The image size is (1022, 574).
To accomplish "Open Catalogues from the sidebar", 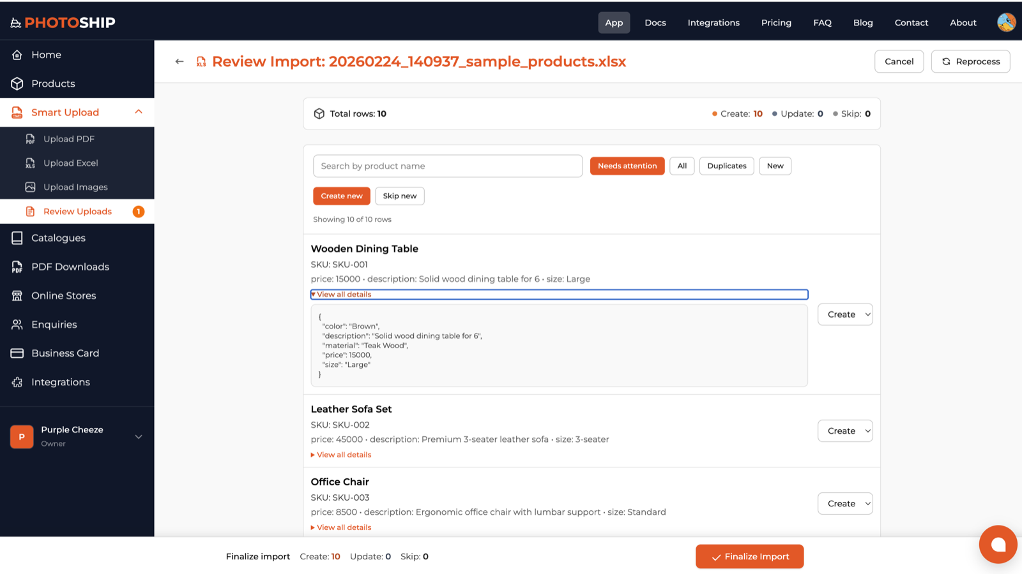I will point(58,238).
